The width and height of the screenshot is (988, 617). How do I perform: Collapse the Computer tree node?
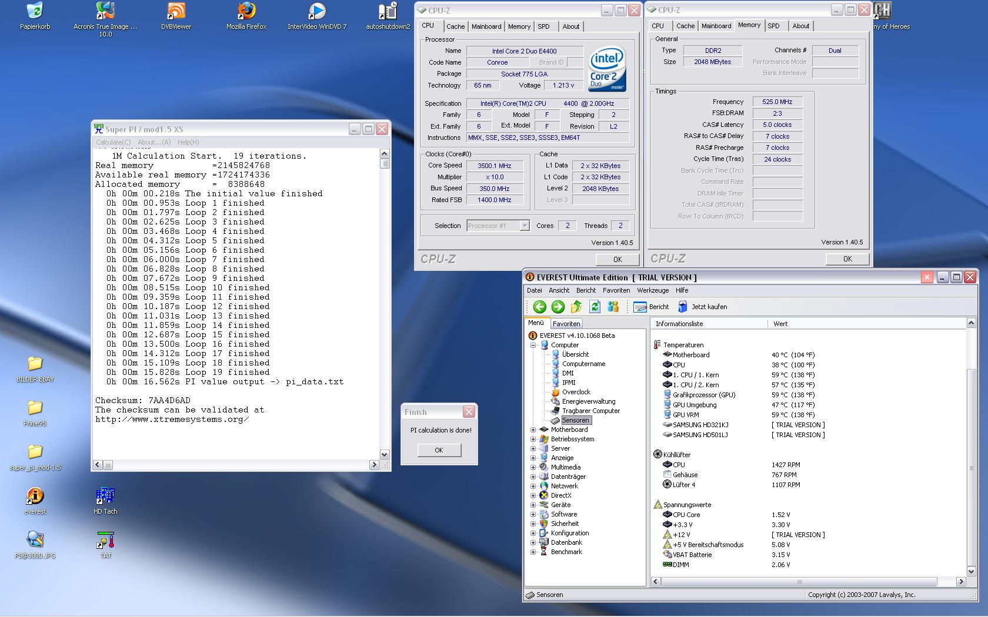[x=533, y=345]
